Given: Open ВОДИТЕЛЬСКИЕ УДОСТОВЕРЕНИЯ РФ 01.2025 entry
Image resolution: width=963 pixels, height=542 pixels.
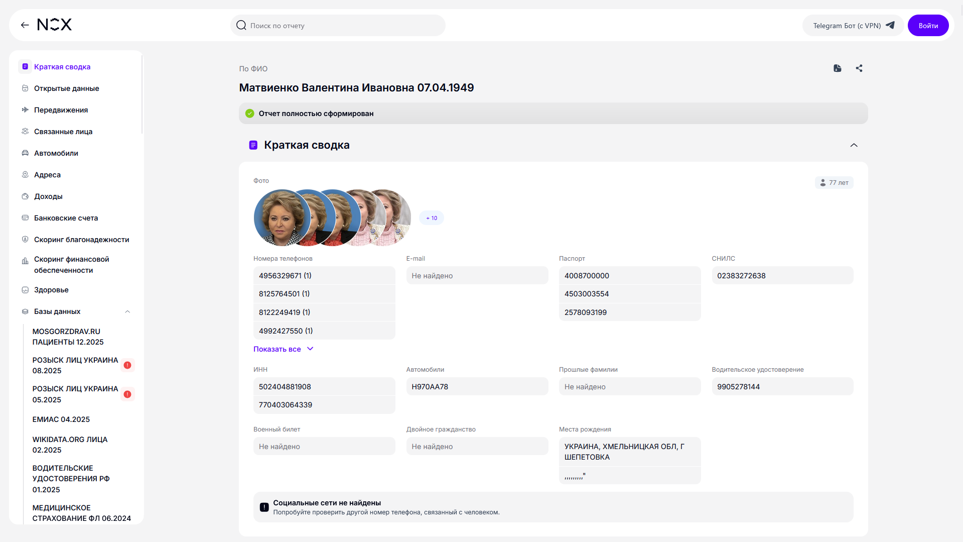Looking at the screenshot, I should coord(71,479).
